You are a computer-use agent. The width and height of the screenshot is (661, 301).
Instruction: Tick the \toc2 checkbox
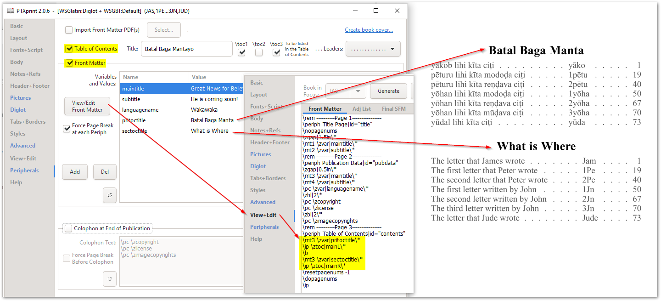[x=259, y=52]
